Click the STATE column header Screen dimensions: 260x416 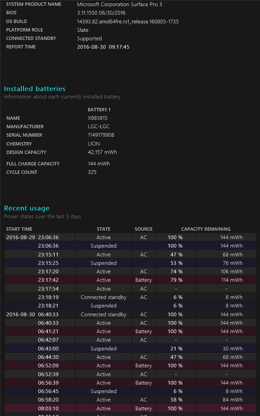tap(103, 229)
